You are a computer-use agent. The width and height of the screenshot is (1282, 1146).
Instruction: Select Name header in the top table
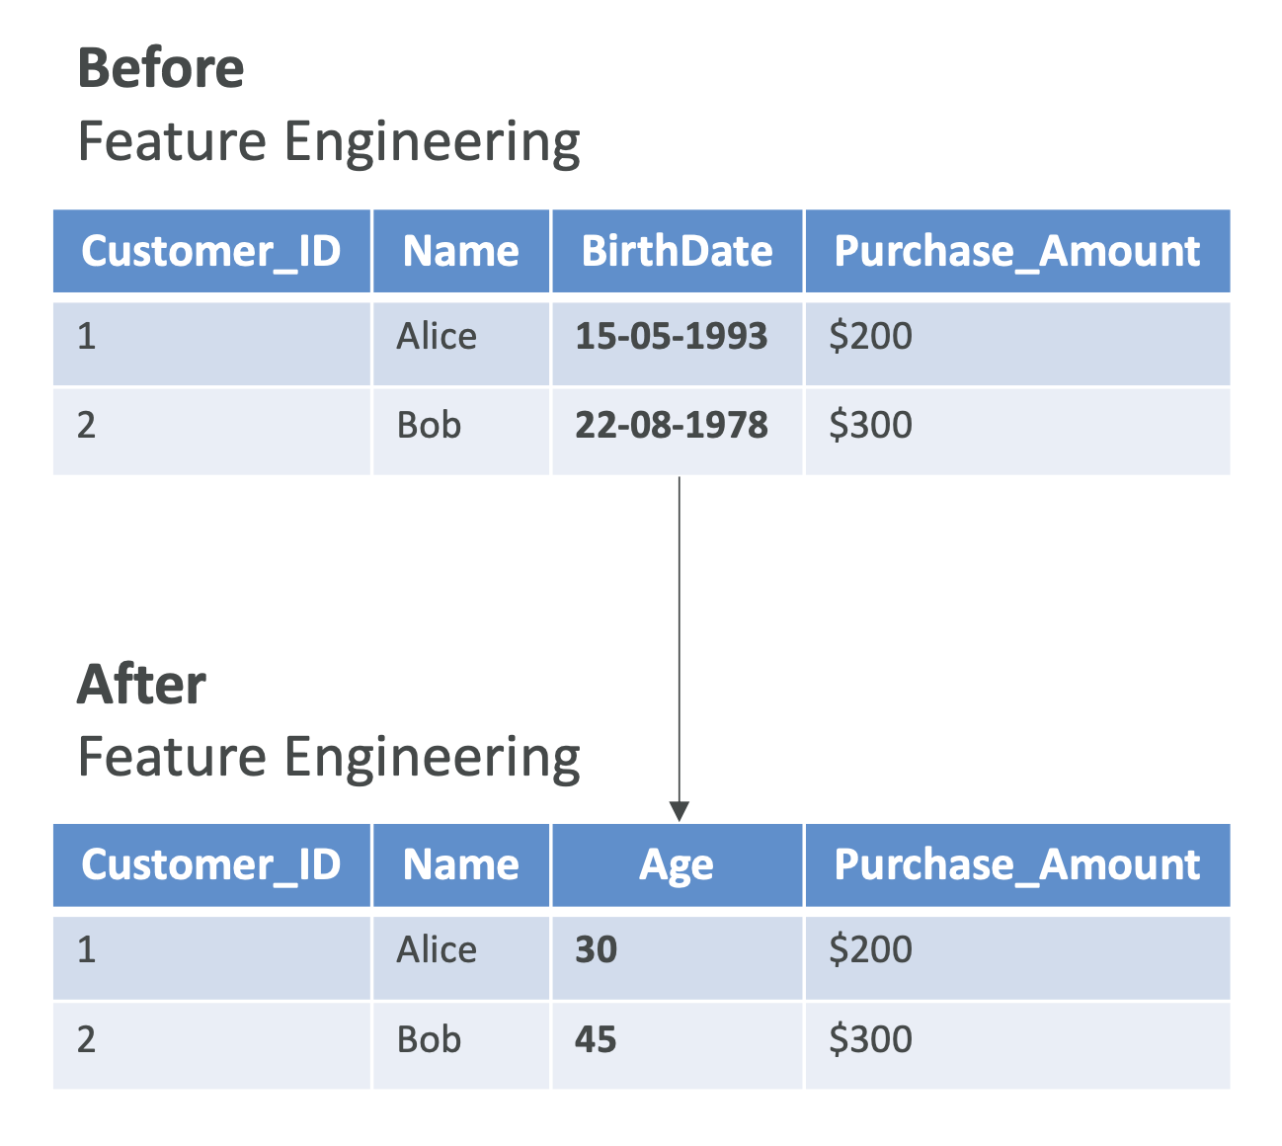click(460, 251)
